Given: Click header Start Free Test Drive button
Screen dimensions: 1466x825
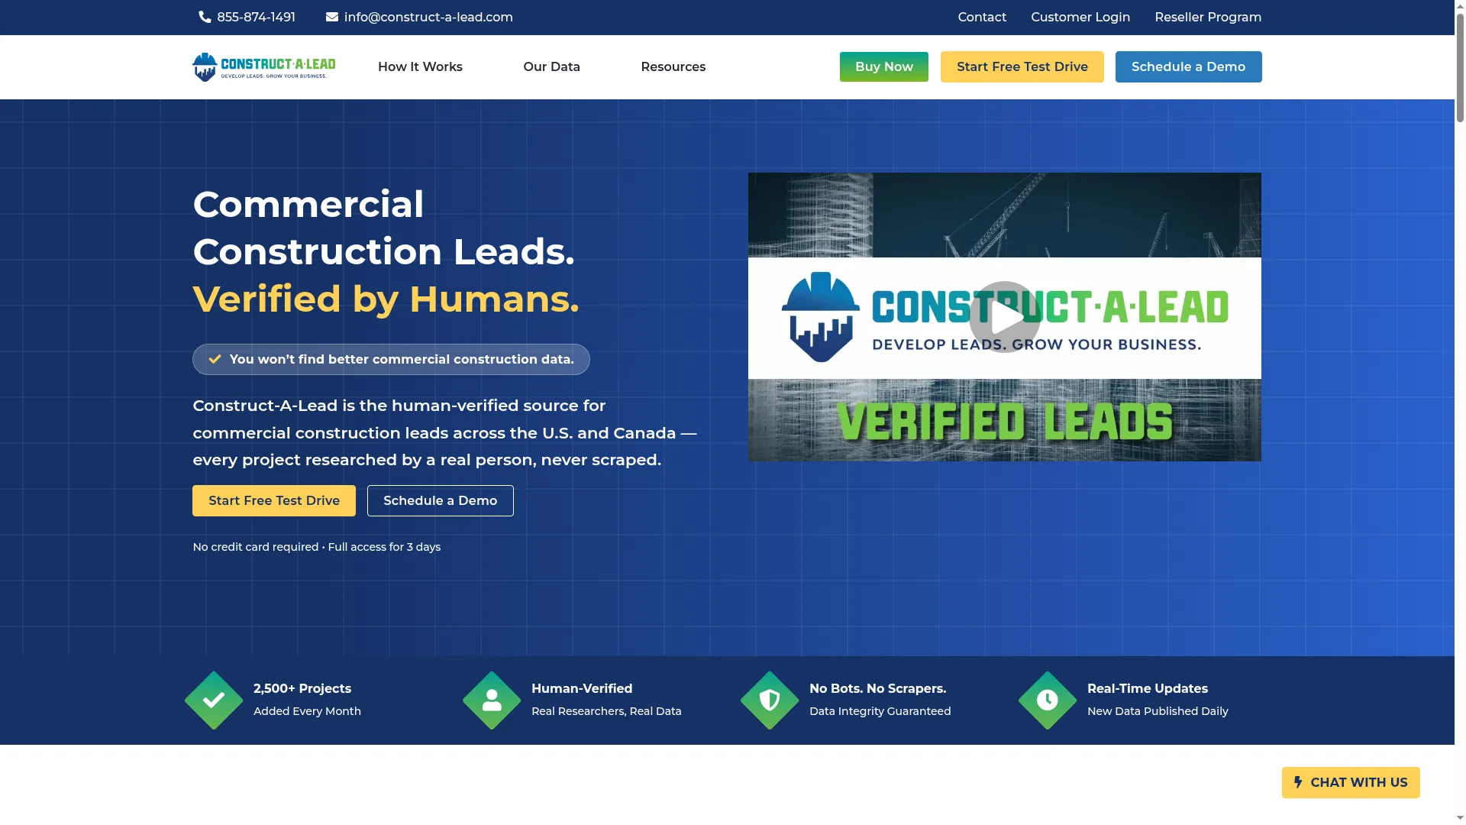Looking at the screenshot, I should click(x=1022, y=67).
